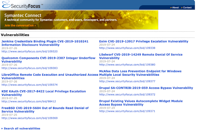208x132 pixels.
Task: Select the 2019-07-24 date under Libdwarf entry
Action: 107,61
